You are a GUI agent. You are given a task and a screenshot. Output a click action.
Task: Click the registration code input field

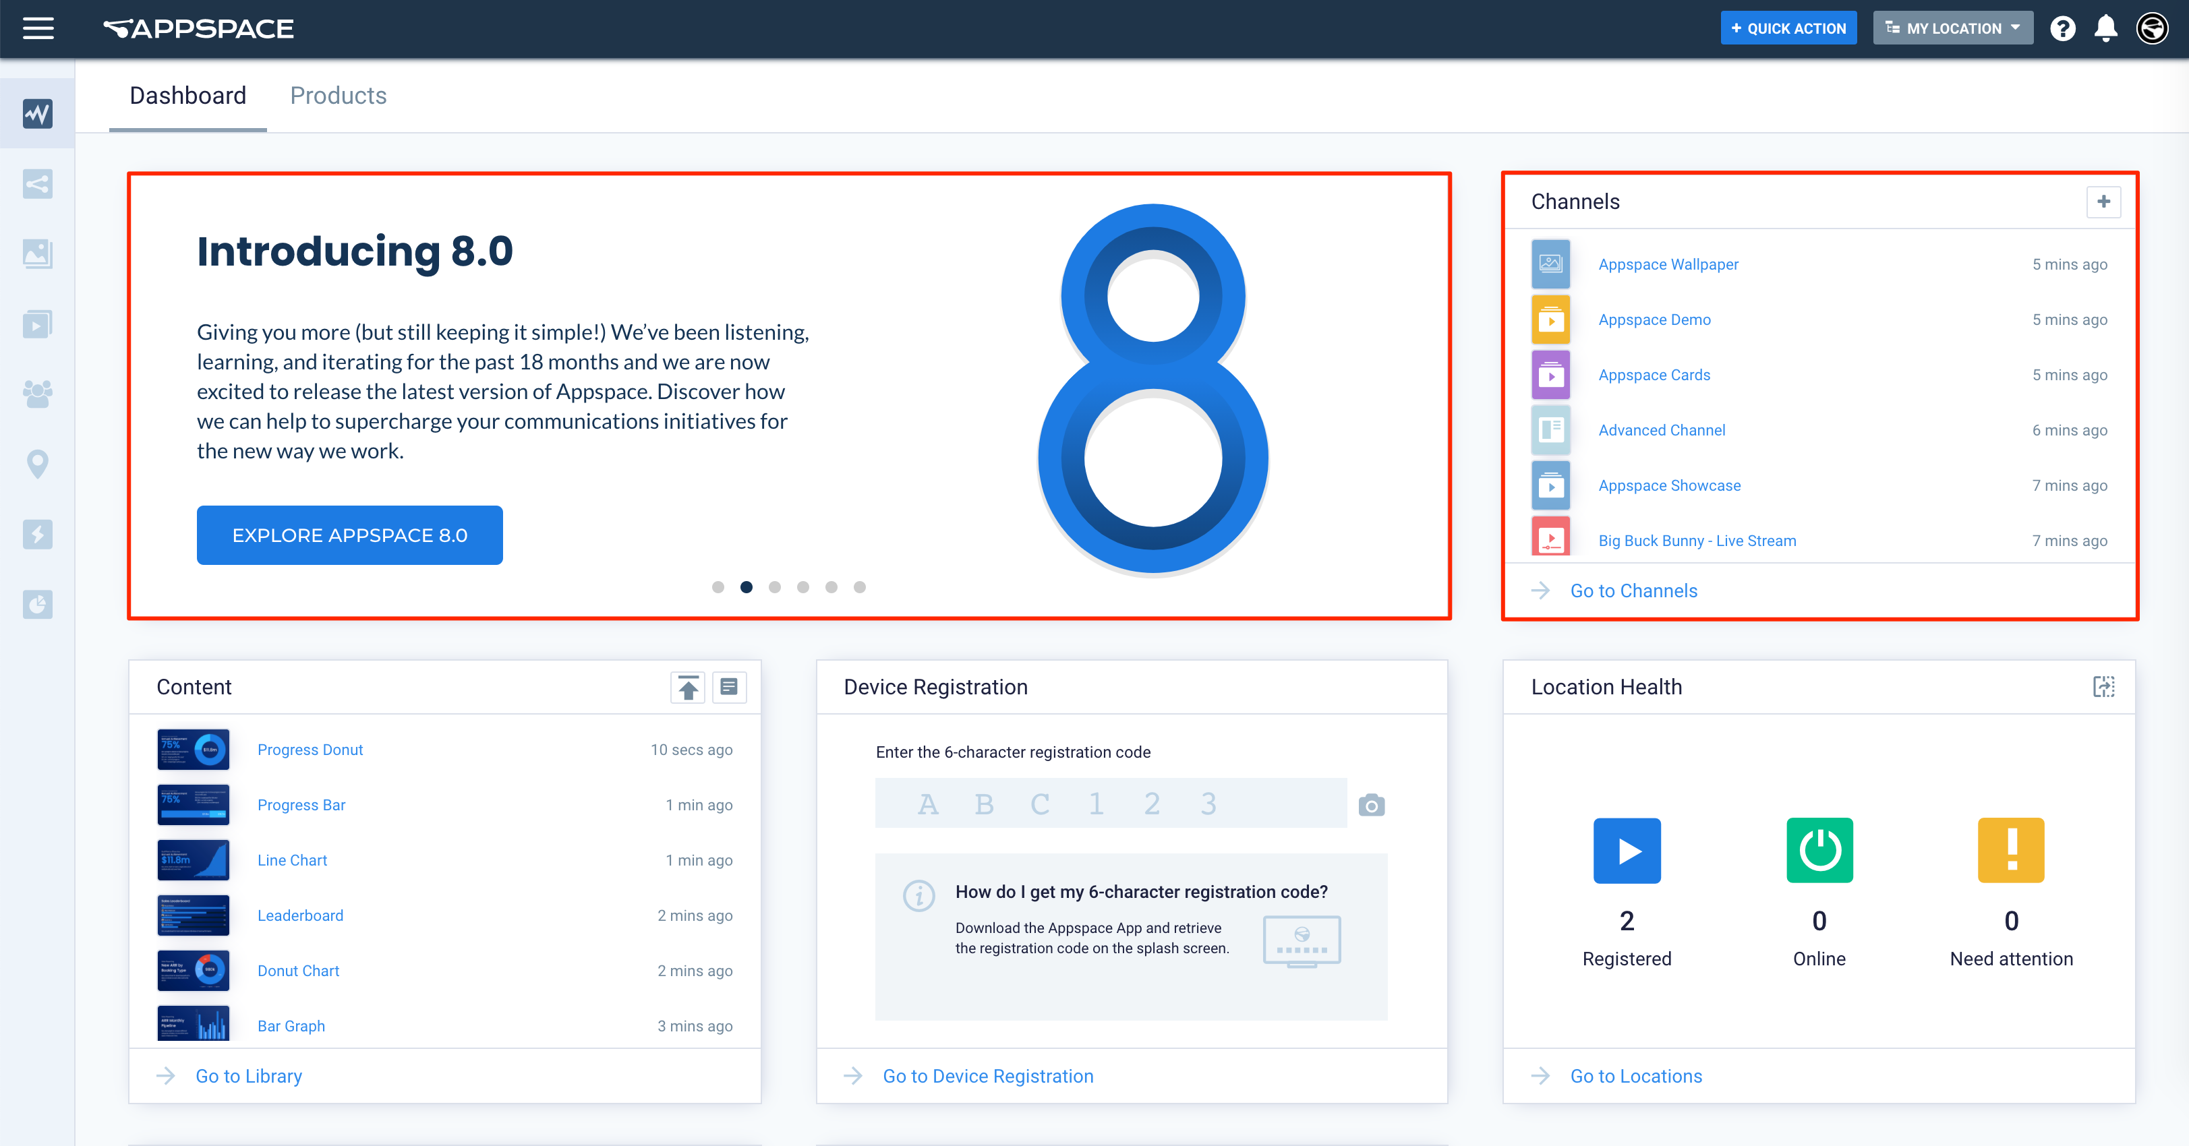pyautogui.click(x=1111, y=803)
